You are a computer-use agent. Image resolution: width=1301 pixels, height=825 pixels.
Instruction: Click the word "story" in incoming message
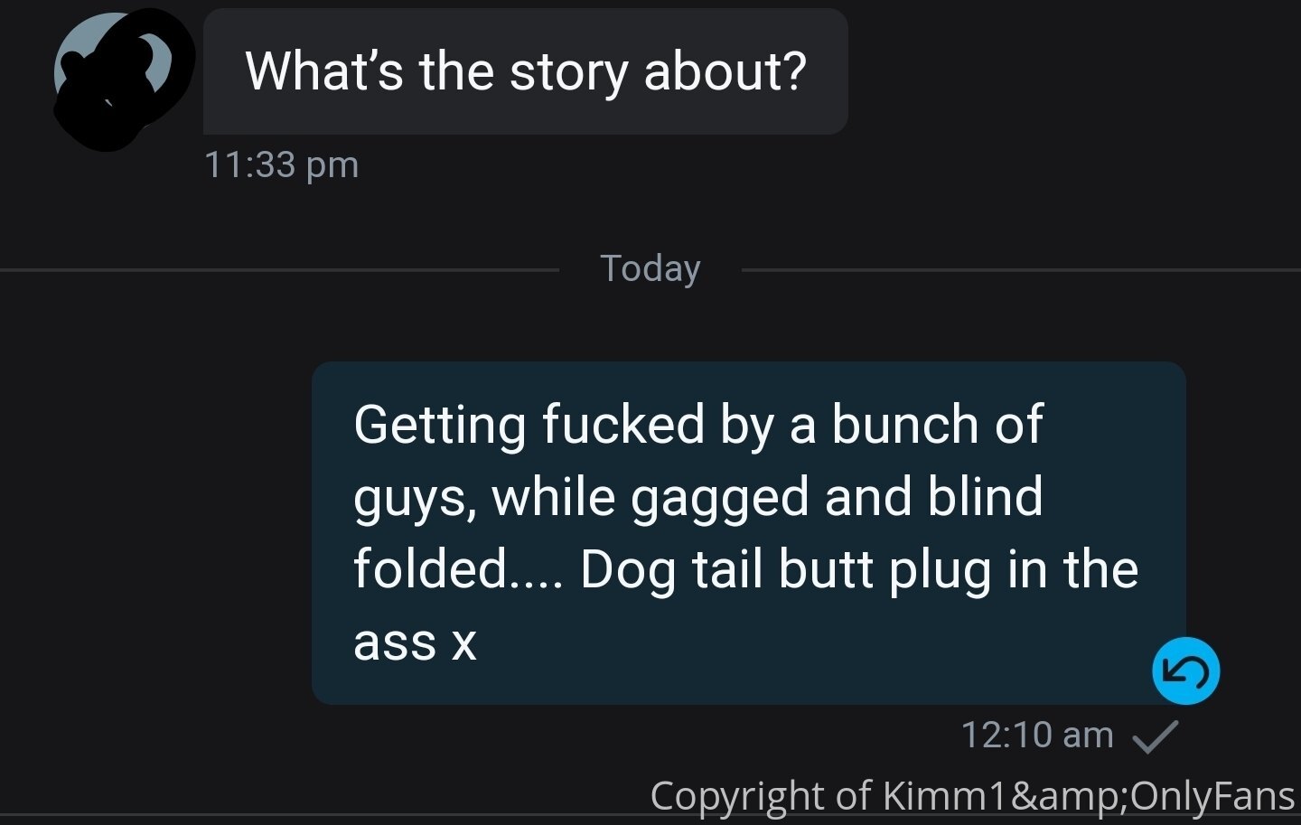(568, 72)
